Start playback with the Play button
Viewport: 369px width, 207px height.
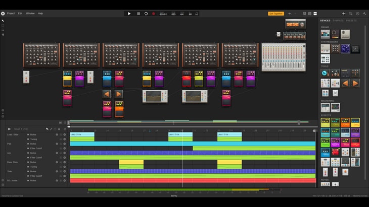[129, 14]
